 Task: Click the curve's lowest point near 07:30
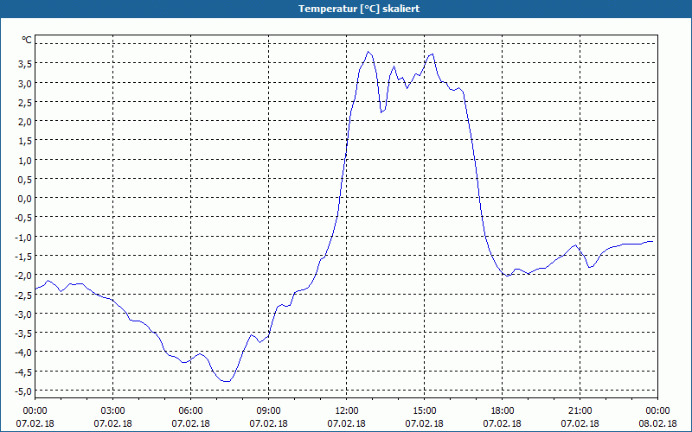[x=227, y=381]
